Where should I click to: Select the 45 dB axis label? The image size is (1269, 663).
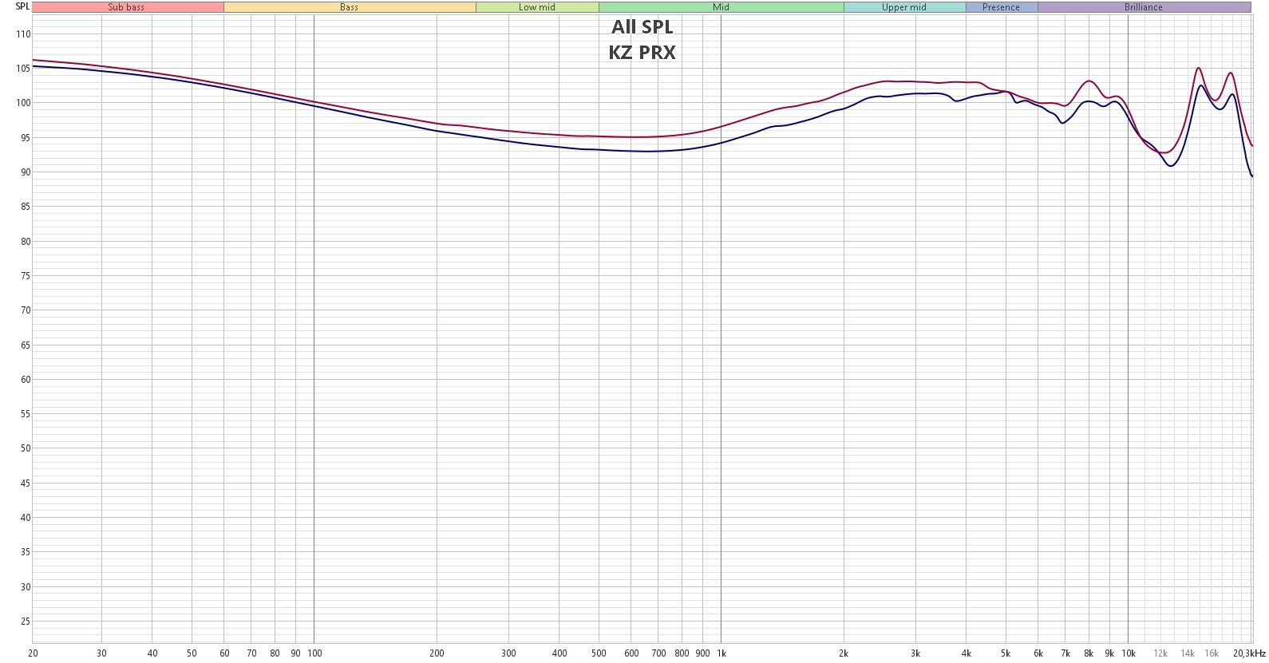click(x=26, y=483)
